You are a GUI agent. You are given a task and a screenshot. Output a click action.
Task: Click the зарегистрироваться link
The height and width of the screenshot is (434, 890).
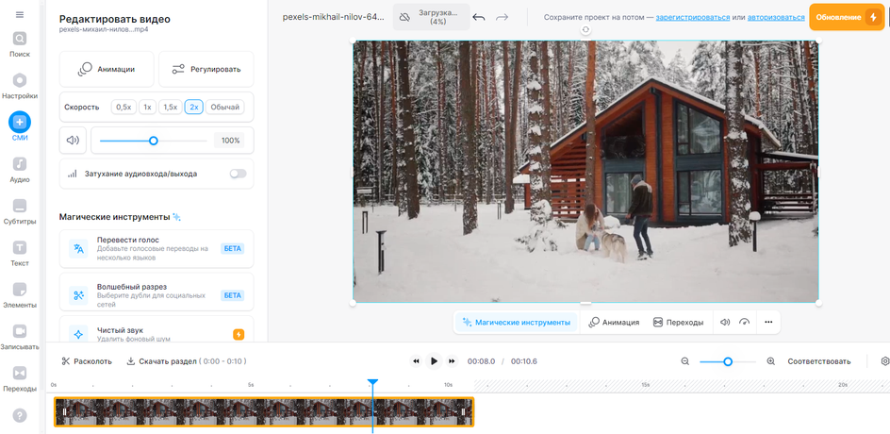click(x=693, y=17)
